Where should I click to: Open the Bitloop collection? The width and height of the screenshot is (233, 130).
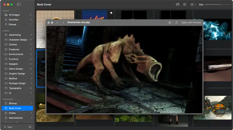coord(17,103)
